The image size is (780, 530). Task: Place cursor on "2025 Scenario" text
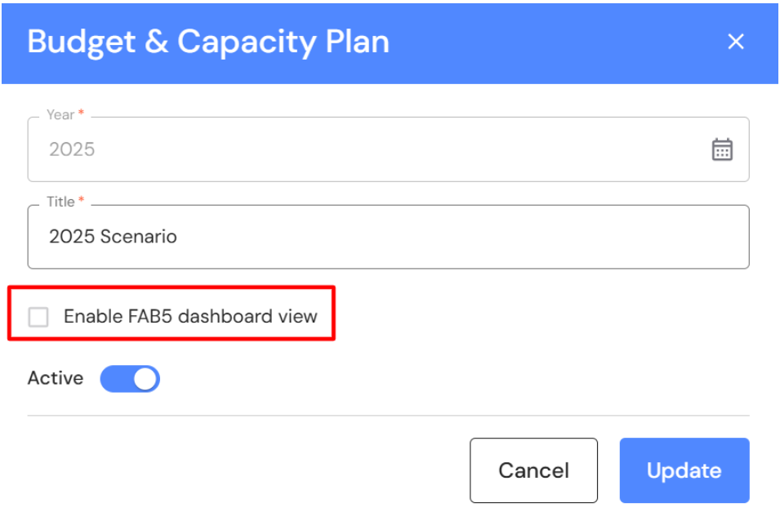click(x=113, y=237)
